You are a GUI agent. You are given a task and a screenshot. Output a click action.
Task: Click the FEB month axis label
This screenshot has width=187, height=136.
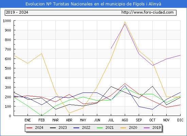(41, 120)
